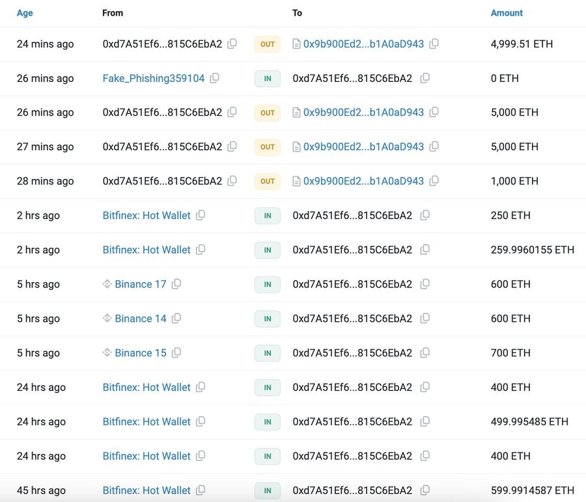Copy recipient address in the 4,999.51 ETH row
586x502 pixels.
[434, 44]
